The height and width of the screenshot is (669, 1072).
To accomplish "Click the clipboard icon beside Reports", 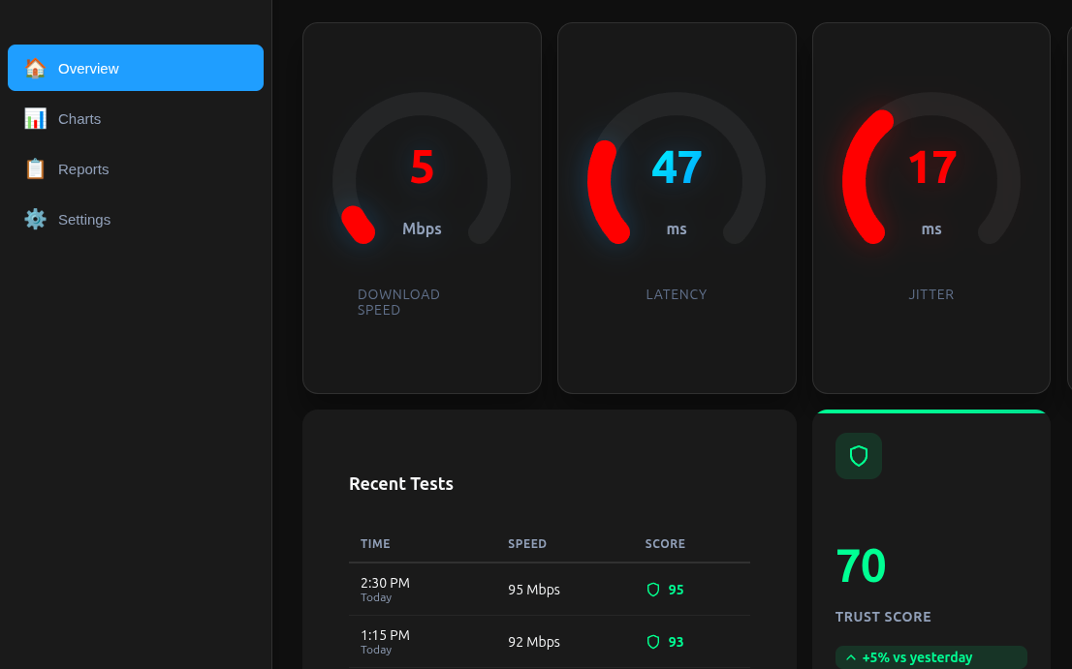I will point(35,169).
